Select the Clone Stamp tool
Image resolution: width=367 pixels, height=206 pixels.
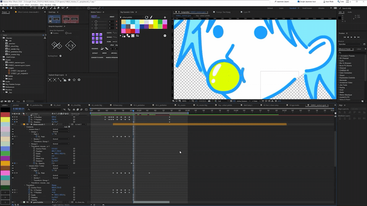pos(55,8)
